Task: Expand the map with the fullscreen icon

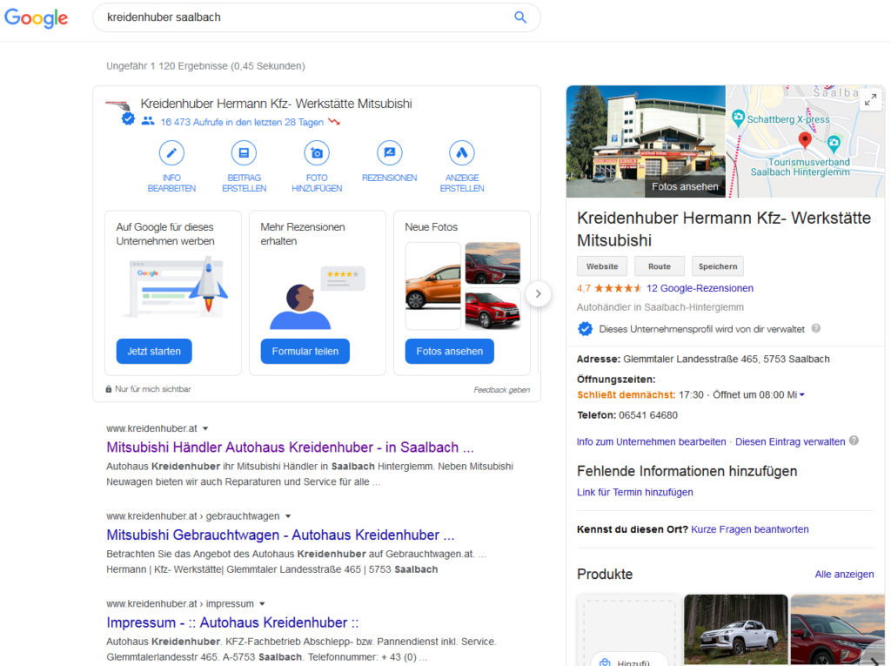Action: 870,100
